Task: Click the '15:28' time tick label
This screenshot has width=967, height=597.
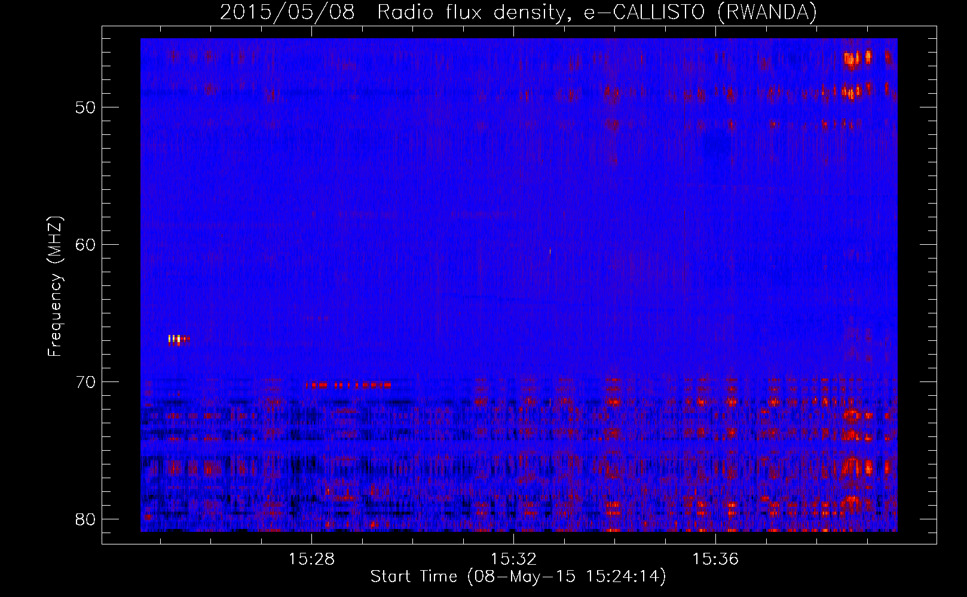Action: (x=311, y=559)
